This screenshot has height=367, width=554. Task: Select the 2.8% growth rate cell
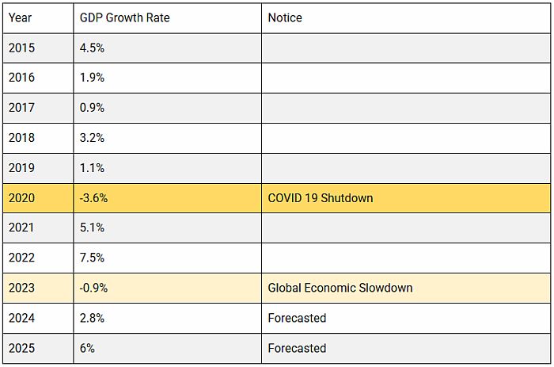pyautogui.click(x=167, y=319)
